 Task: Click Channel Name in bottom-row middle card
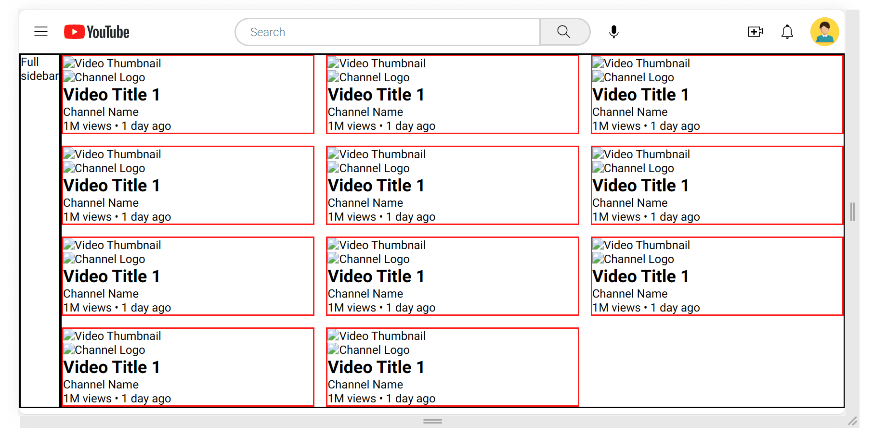pos(365,385)
